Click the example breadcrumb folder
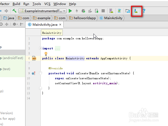The height and width of the screenshot is (126, 168). pos(41,18)
